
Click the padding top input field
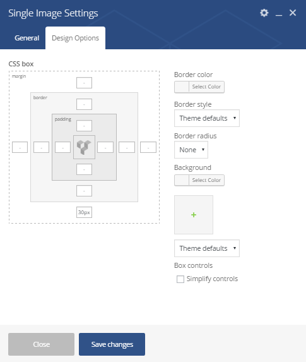click(84, 126)
